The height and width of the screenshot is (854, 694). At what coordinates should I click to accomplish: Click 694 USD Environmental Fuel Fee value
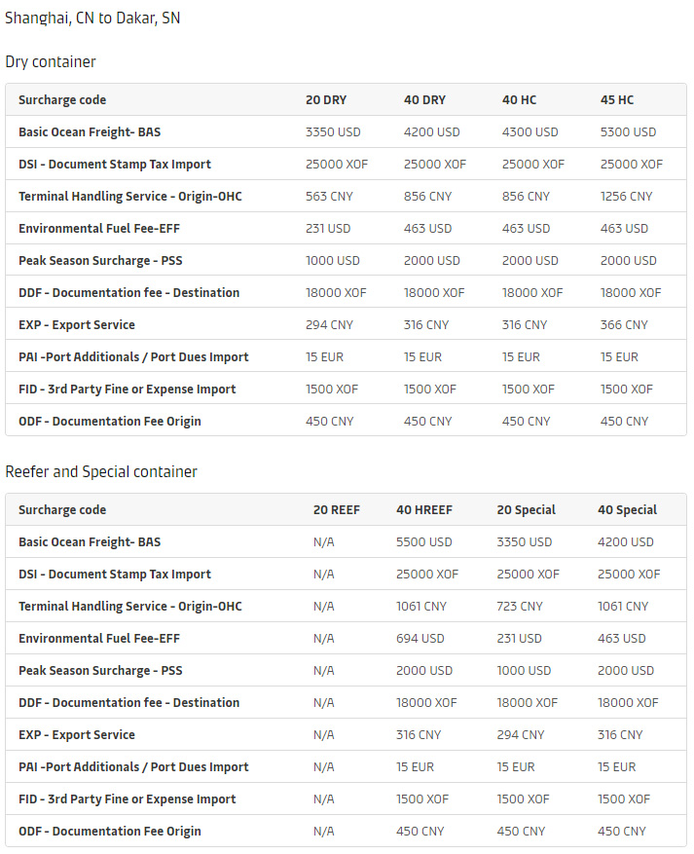(420, 639)
